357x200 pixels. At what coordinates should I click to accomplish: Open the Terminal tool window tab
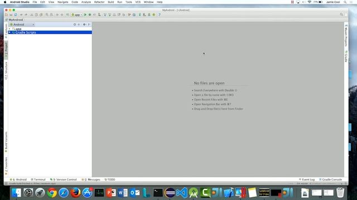click(x=38, y=179)
